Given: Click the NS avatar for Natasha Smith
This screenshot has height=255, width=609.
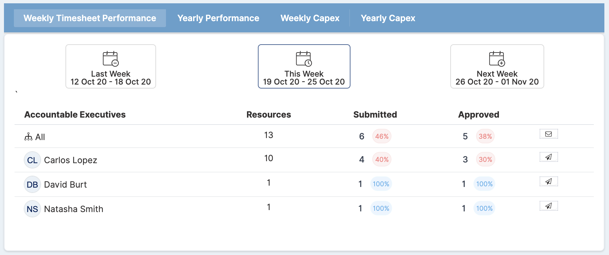Looking at the screenshot, I should [32, 209].
